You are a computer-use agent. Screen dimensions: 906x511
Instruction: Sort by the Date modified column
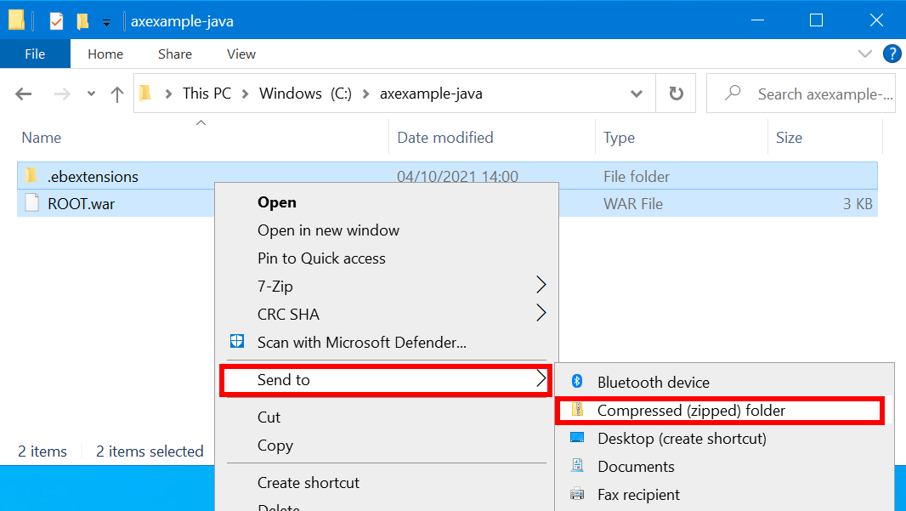point(445,138)
